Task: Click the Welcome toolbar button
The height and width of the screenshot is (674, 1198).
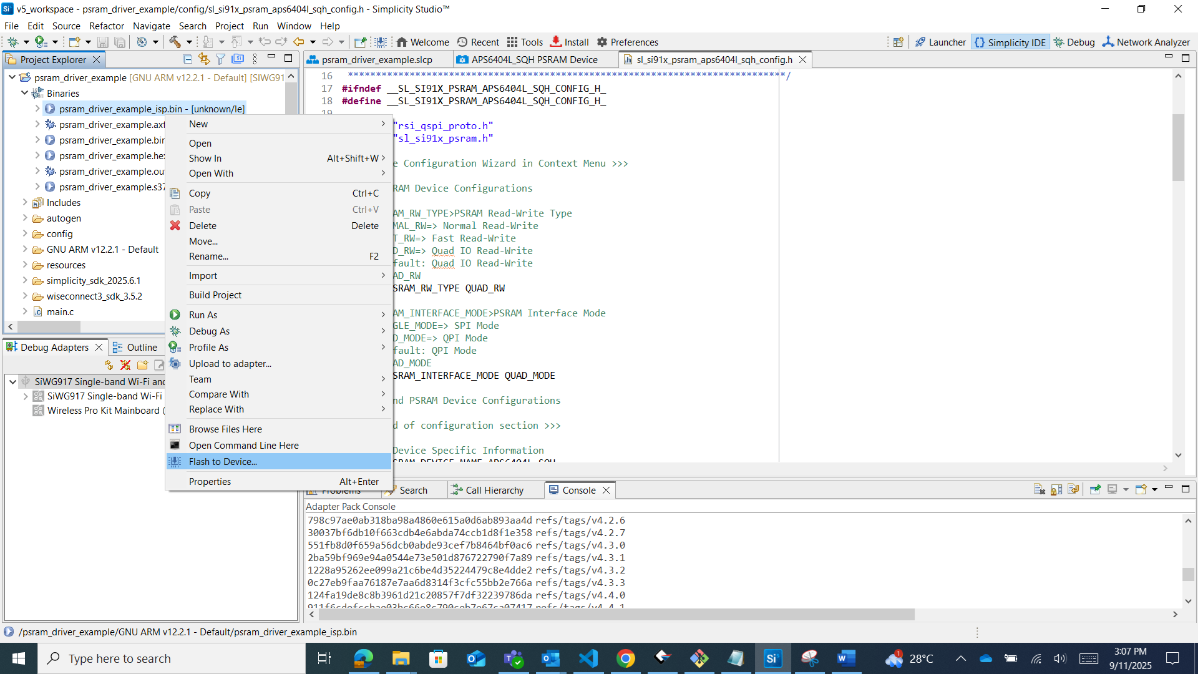Action: pos(422,42)
